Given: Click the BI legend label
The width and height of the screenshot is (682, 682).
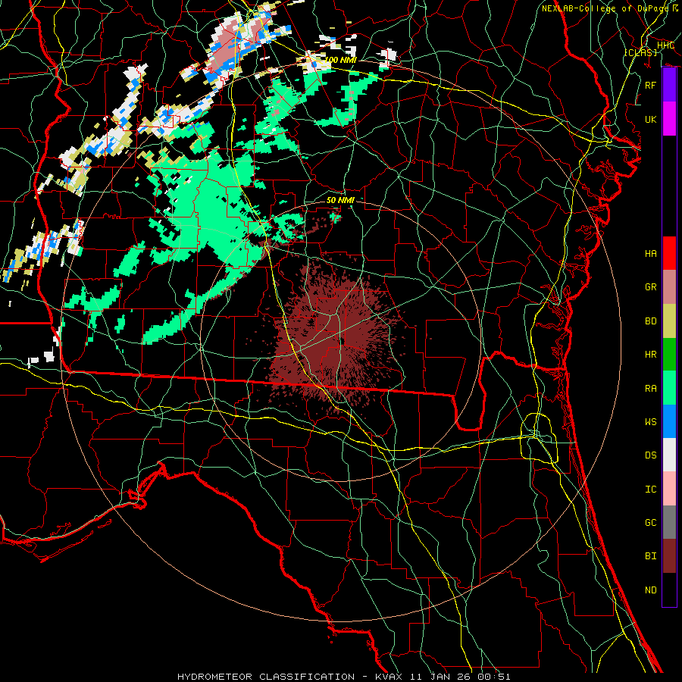Looking at the screenshot, I should pyautogui.click(x=650, y=556).
